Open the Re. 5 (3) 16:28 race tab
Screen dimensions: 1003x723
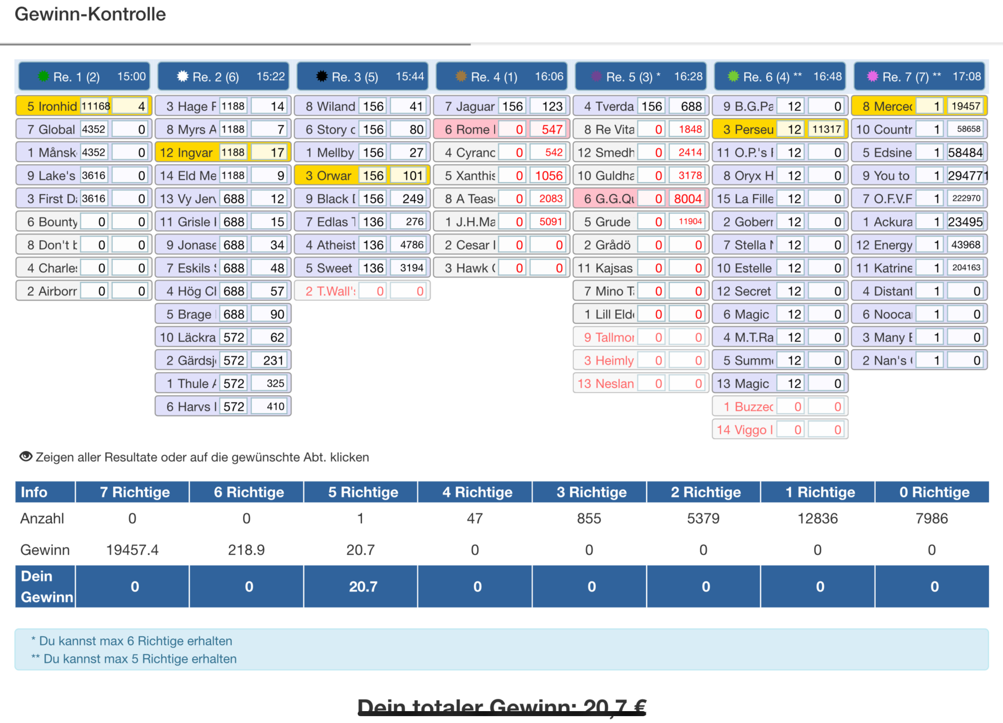(x=640, y=76)
